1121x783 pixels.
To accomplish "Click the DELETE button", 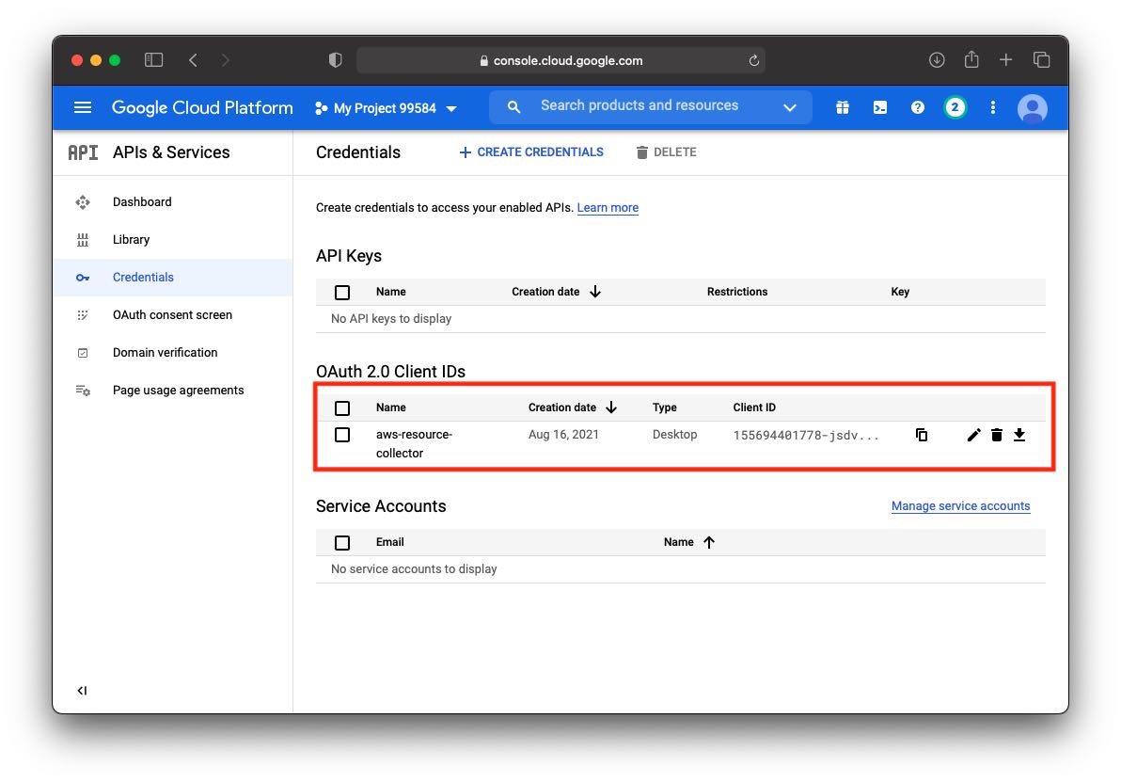I will point(667,152).
